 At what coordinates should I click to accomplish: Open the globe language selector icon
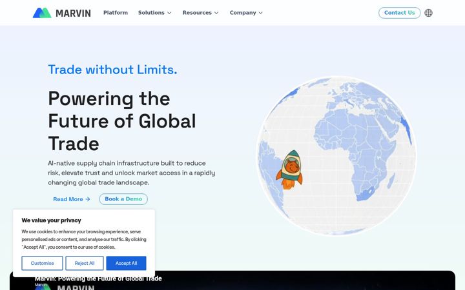[x=428, y=13]
